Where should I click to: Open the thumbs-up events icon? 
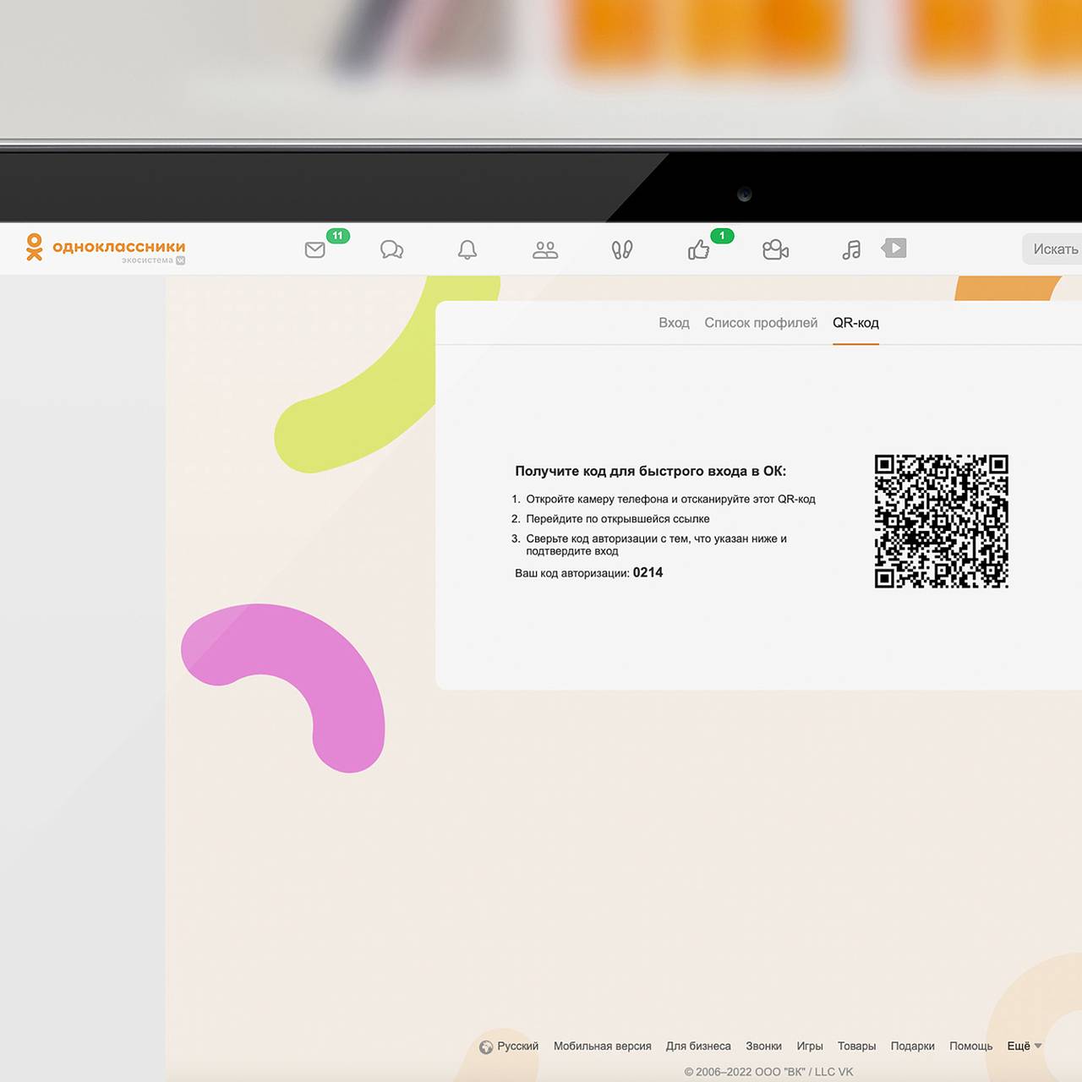pos(698,249)
